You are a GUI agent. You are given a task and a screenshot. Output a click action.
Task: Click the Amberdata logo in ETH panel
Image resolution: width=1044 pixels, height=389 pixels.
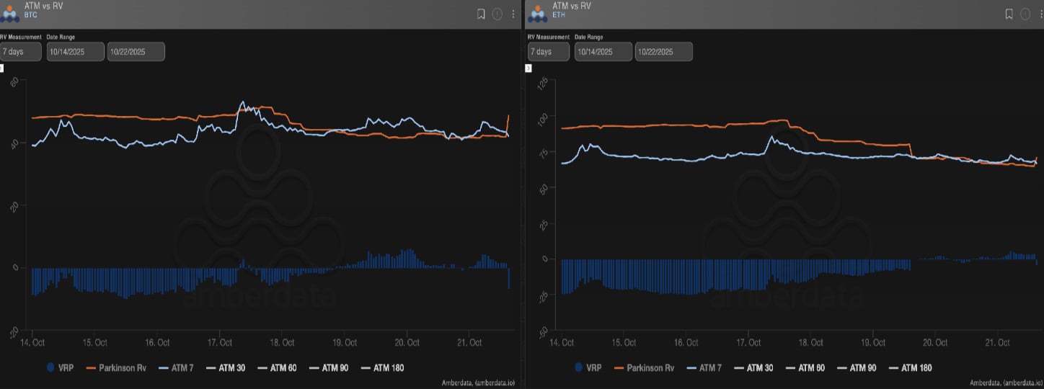click(x=538, y=14)
